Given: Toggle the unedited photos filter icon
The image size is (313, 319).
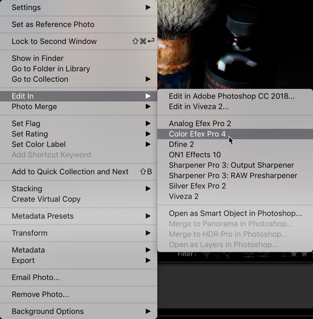Looking at the screenshot, I should [264, 255].
